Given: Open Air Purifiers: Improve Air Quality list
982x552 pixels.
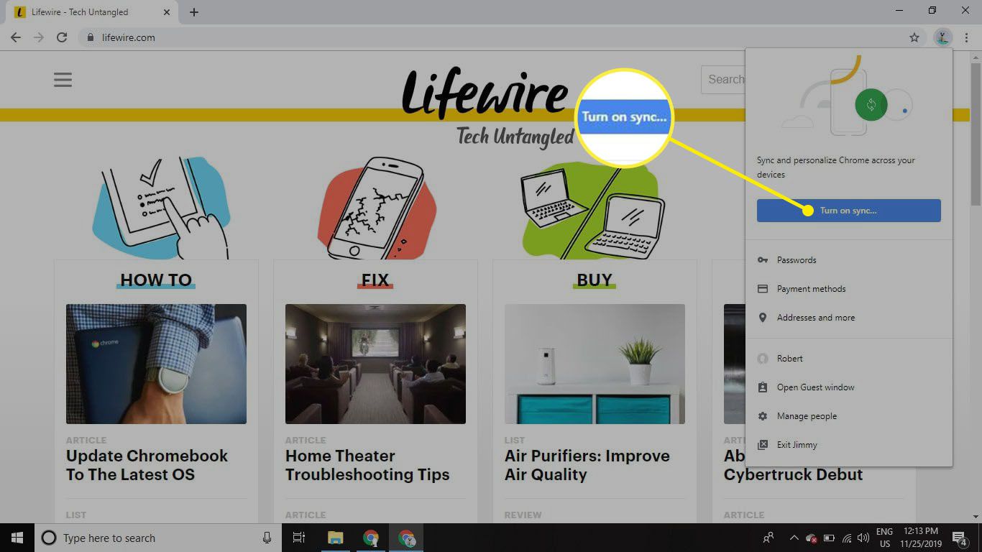Looking at the screenshot, I should coord(587,465).
